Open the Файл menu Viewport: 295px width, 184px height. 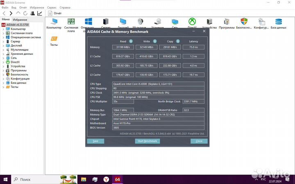pos(5,7)
